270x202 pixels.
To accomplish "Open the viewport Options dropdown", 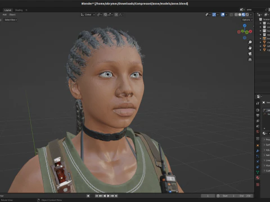I will (x=247, y=20).
